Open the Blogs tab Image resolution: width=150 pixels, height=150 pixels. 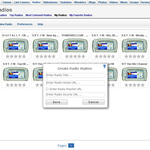point(92,2)
